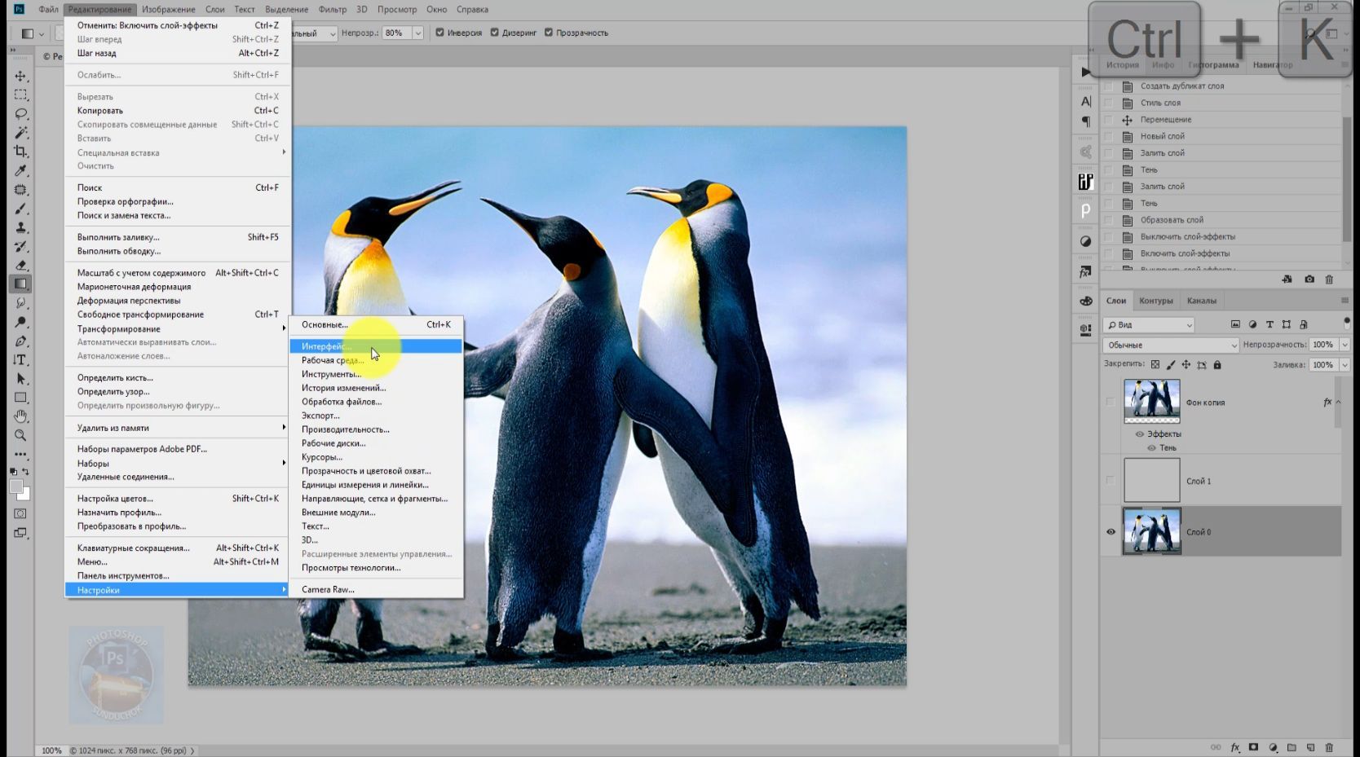This screenshot has width=1360, height=757.
Task: Select the Move tool
Action: tap(20, 76)
